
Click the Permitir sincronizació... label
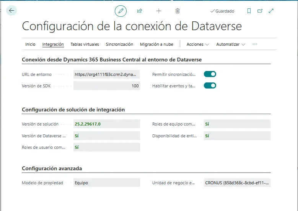click(x=174, y=74)
